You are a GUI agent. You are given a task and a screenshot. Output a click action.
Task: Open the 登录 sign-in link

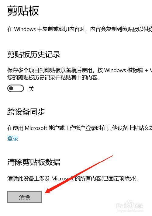pyautogui.click(x=13, y=138)
